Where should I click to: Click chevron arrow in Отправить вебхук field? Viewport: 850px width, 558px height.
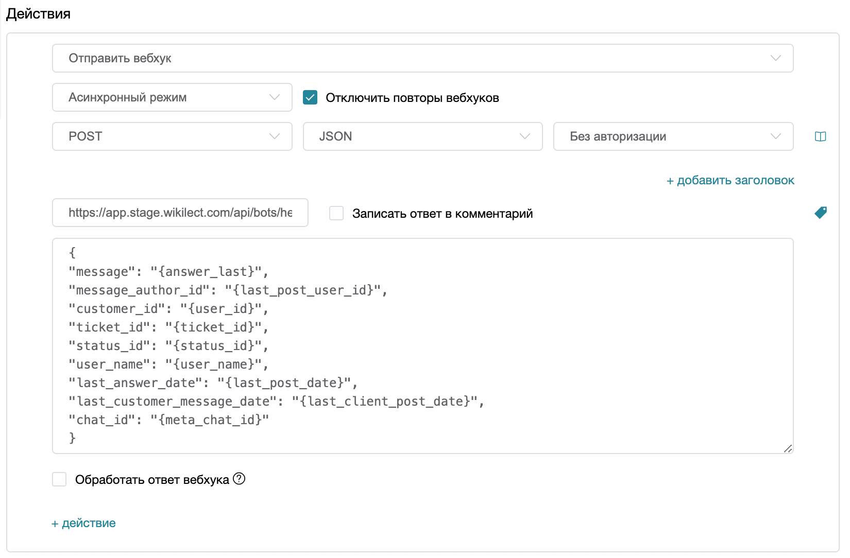(x=775, y=58)
